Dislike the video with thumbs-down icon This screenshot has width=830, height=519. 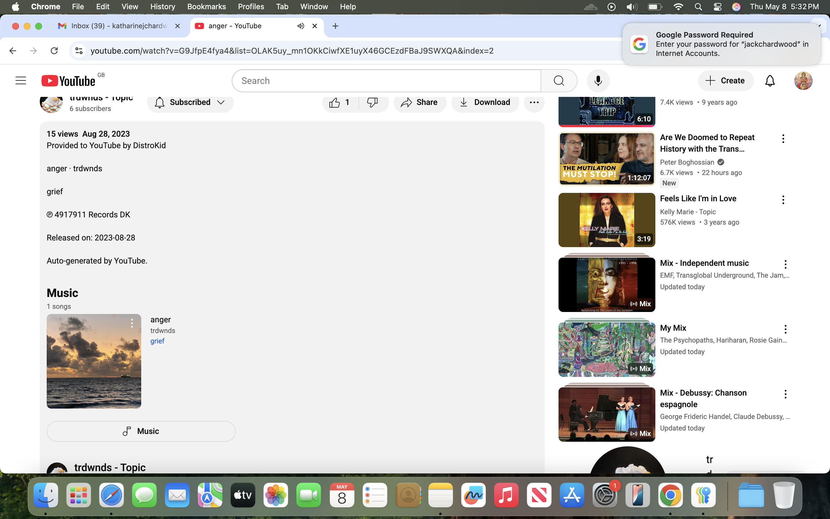372,102
